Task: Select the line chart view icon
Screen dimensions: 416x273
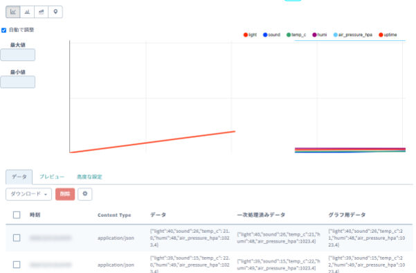Action: click(13, 12)
